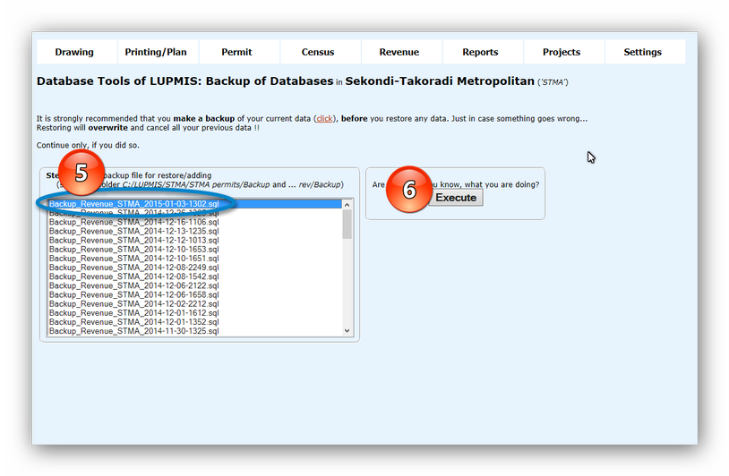The width and height of the screenshot is (729, 476).
Task: Select Backup_Revenue_STMA_2014-12-06-1658.sql in the list
Action: click(195, 295)
